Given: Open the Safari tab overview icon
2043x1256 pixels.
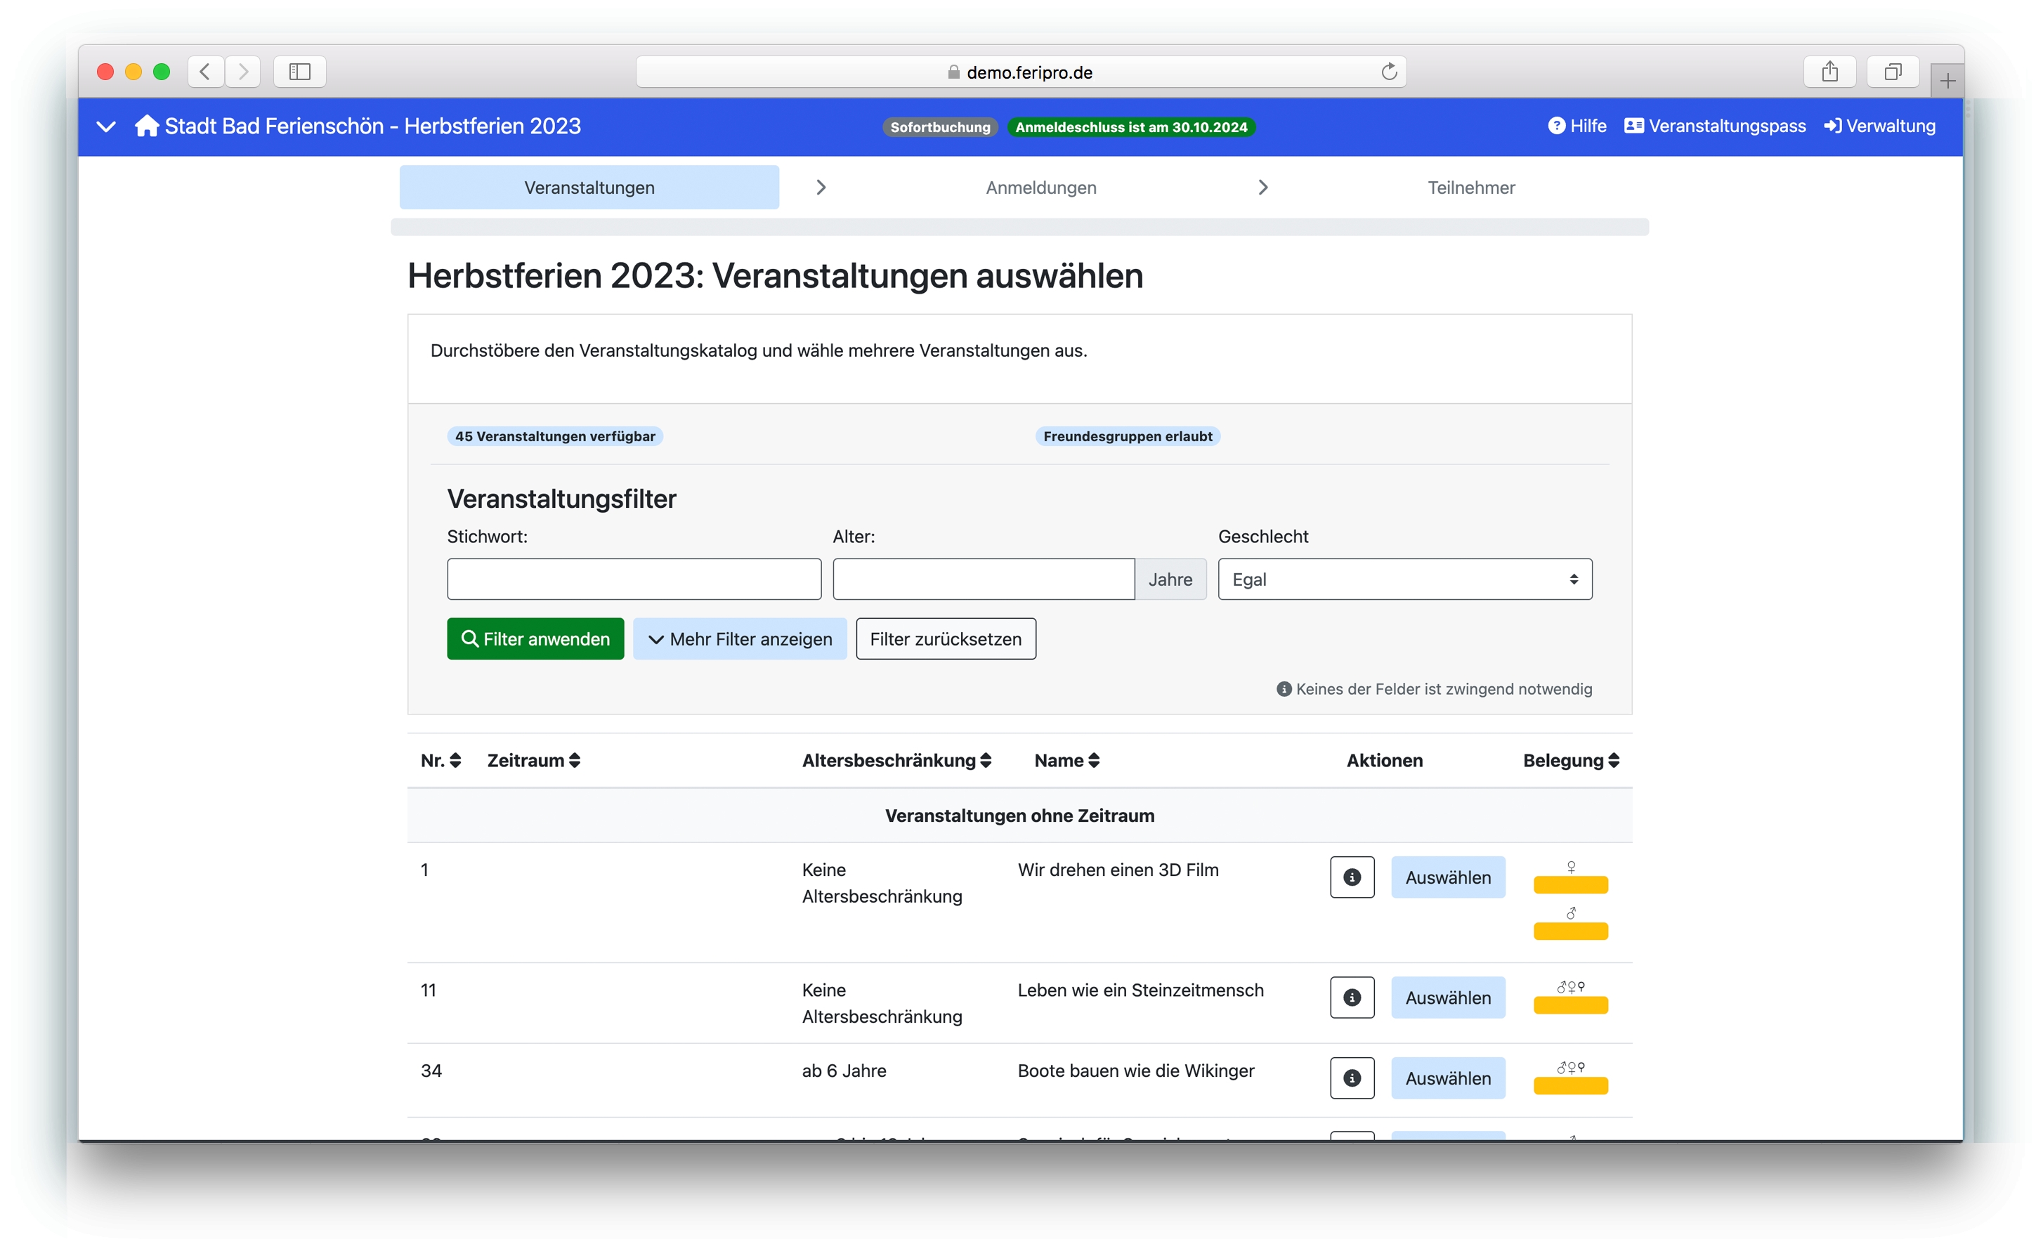Looking at the screenshot, I should 1892,72.
